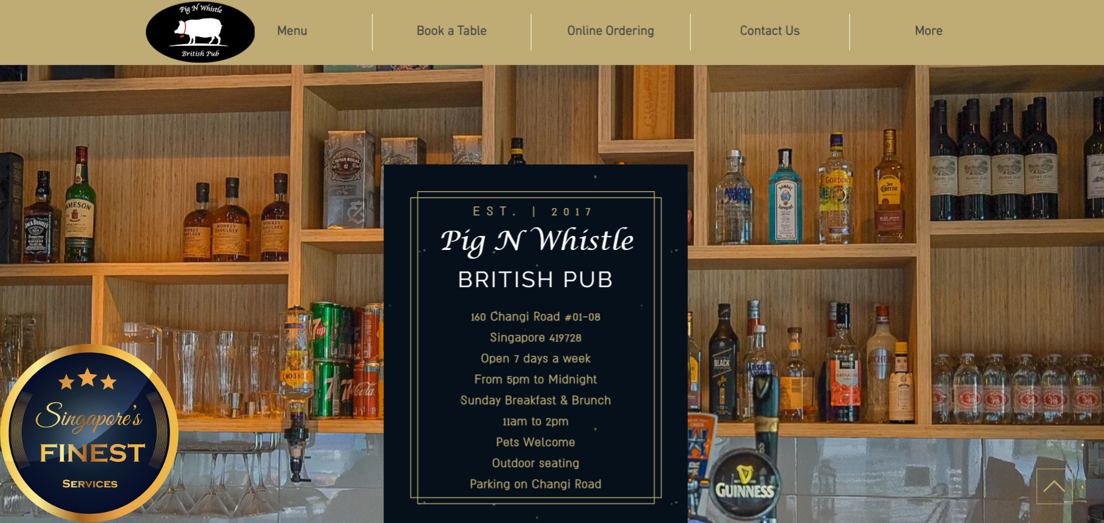
Task: Click the EST. 2017 text on card
Action: coord(533,212)
